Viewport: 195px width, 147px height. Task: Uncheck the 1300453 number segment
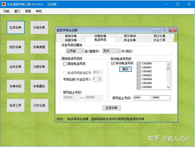(x=139, y=76)
